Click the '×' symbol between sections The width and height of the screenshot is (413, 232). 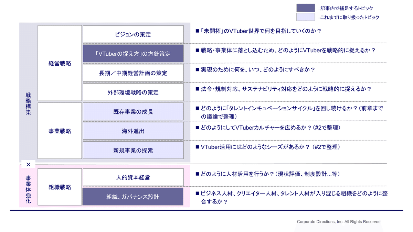(28, 164)
